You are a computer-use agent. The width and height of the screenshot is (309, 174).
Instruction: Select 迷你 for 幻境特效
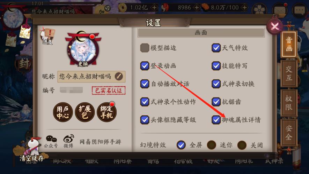(x=212, y=145)
